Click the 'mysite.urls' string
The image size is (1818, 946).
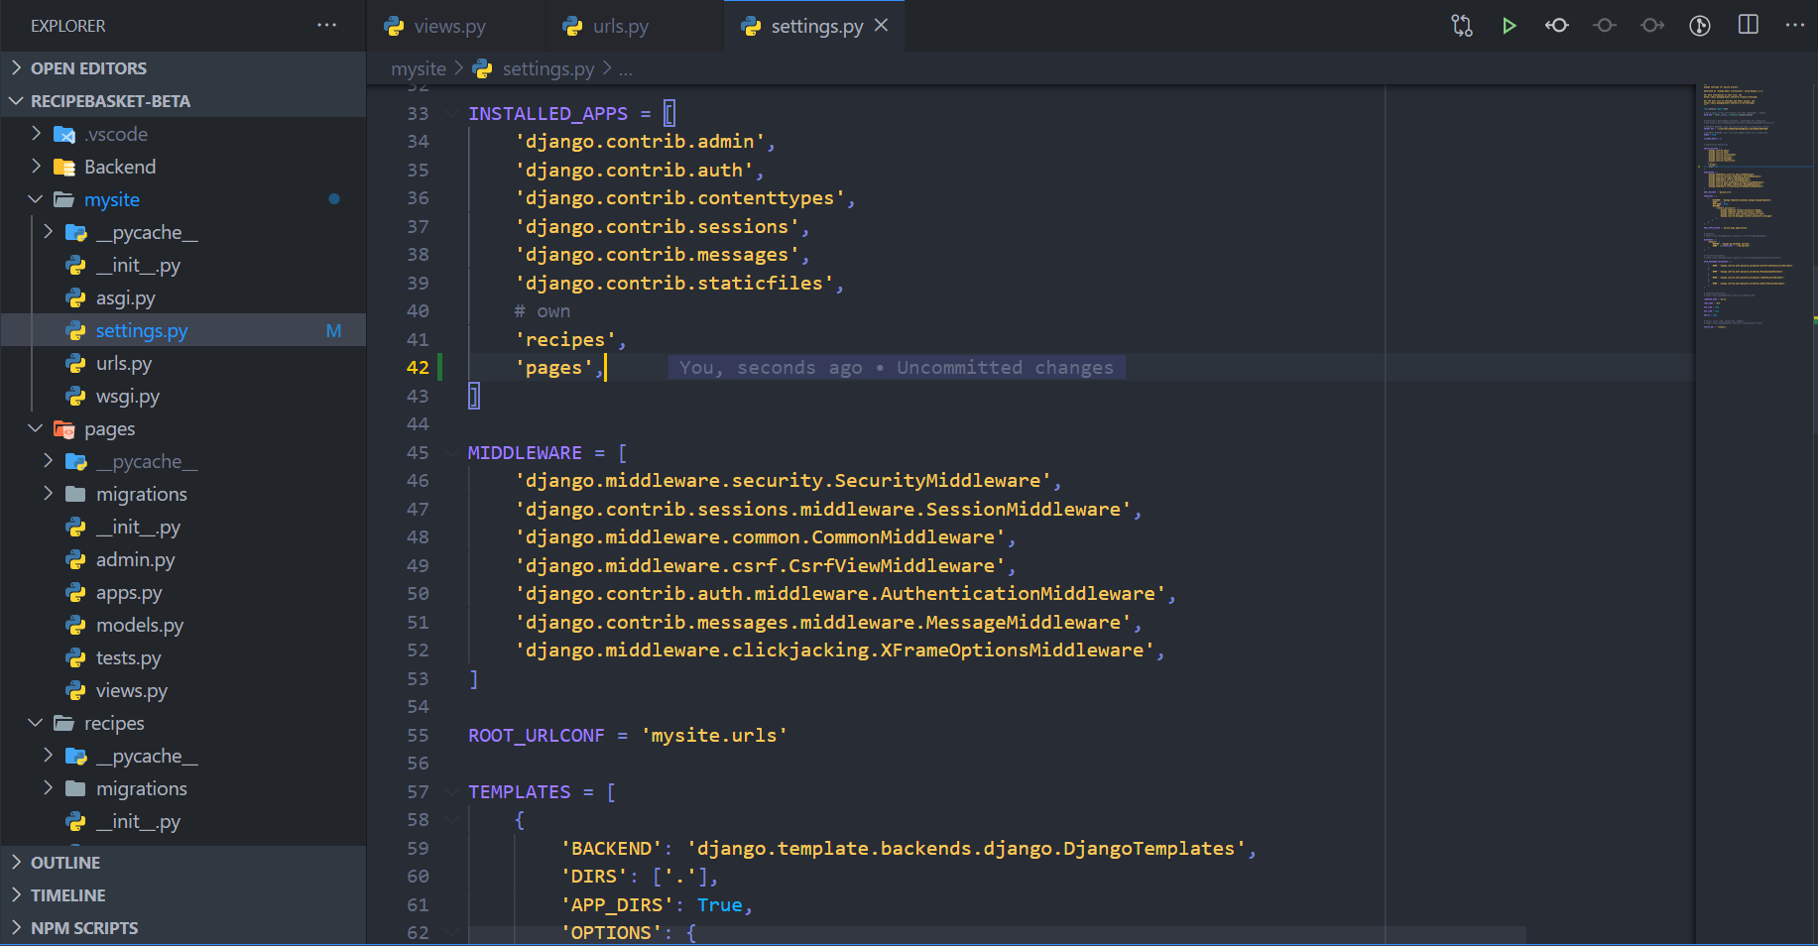pos(714,736)
